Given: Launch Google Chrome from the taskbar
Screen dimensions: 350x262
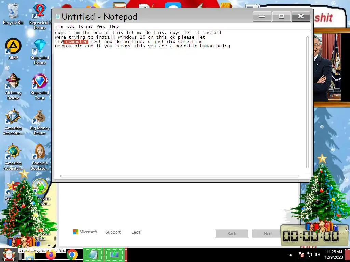Looking at the screenshot, I should [x=72, y=254].
